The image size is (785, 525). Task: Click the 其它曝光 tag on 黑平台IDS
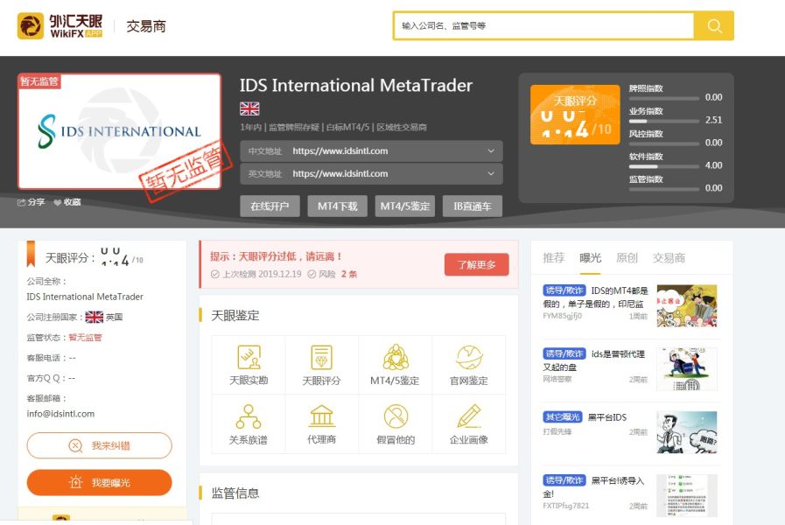(x=563, y=416)
